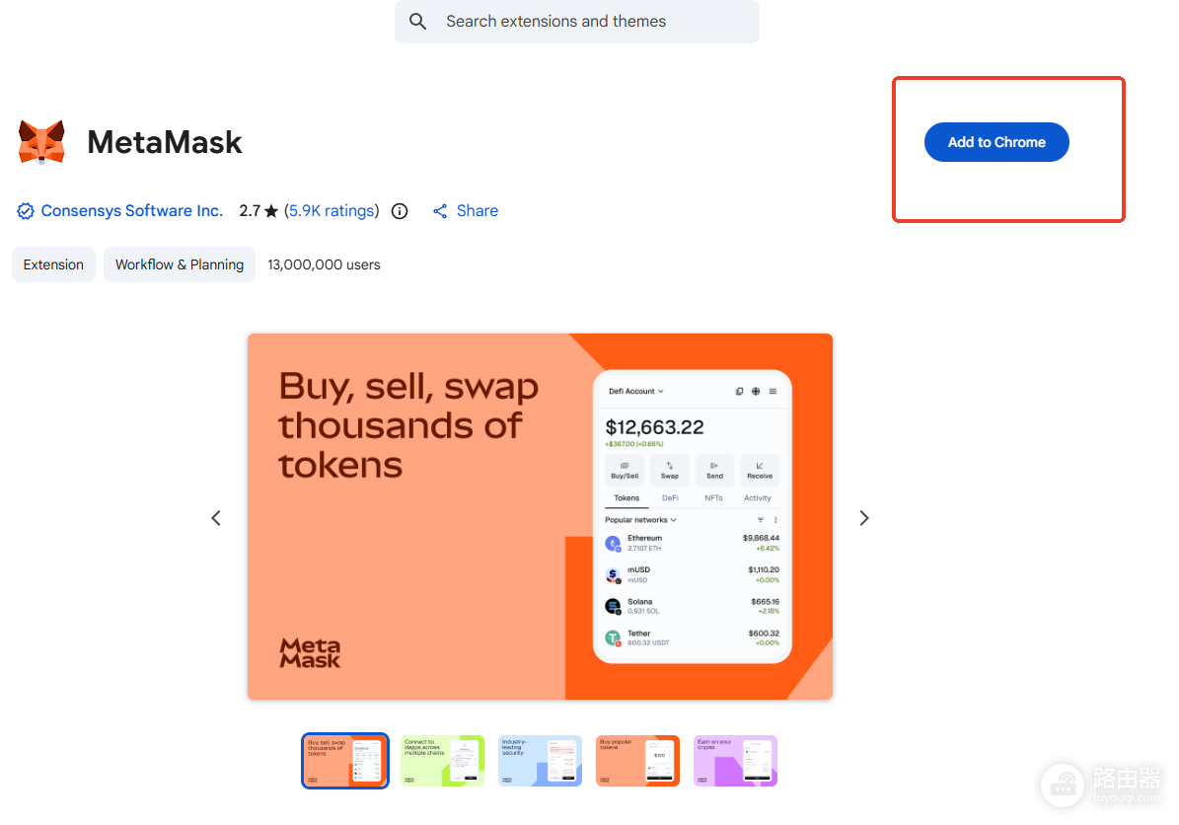Show the next screenshot with right arrow
The height and width of the screenshot is (825, 1179).
(x=864, y=518)
